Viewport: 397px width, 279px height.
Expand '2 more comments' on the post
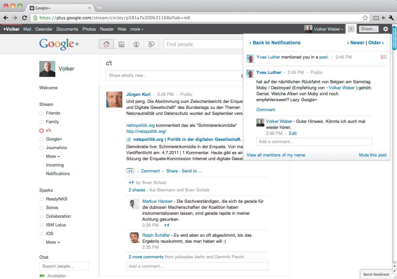[146, 257]
